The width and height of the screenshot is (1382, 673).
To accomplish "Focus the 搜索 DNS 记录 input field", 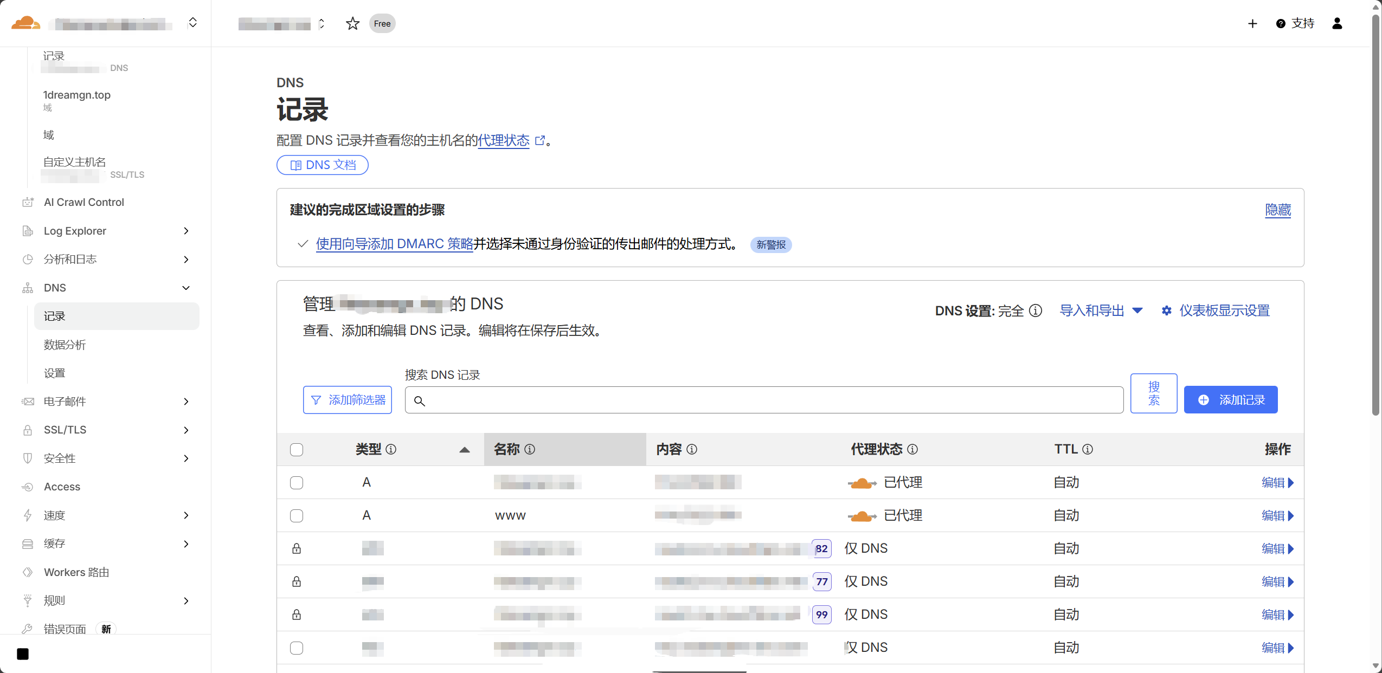I will 763,400.
